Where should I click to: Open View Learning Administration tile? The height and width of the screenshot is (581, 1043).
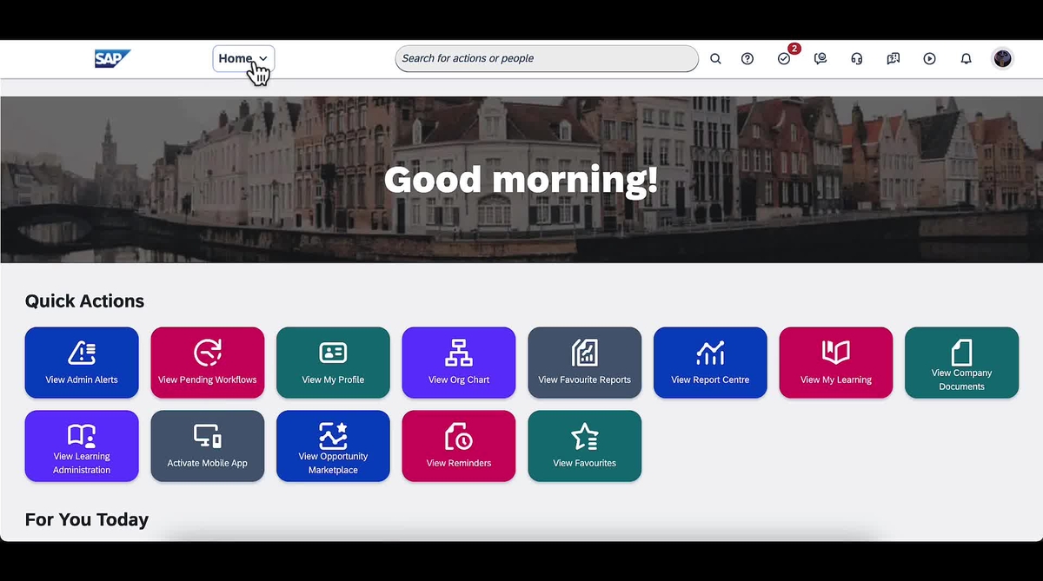point(82,446)
